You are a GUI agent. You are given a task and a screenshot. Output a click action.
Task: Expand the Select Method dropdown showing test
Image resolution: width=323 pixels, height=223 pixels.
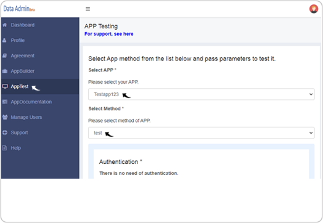point(201,133)
